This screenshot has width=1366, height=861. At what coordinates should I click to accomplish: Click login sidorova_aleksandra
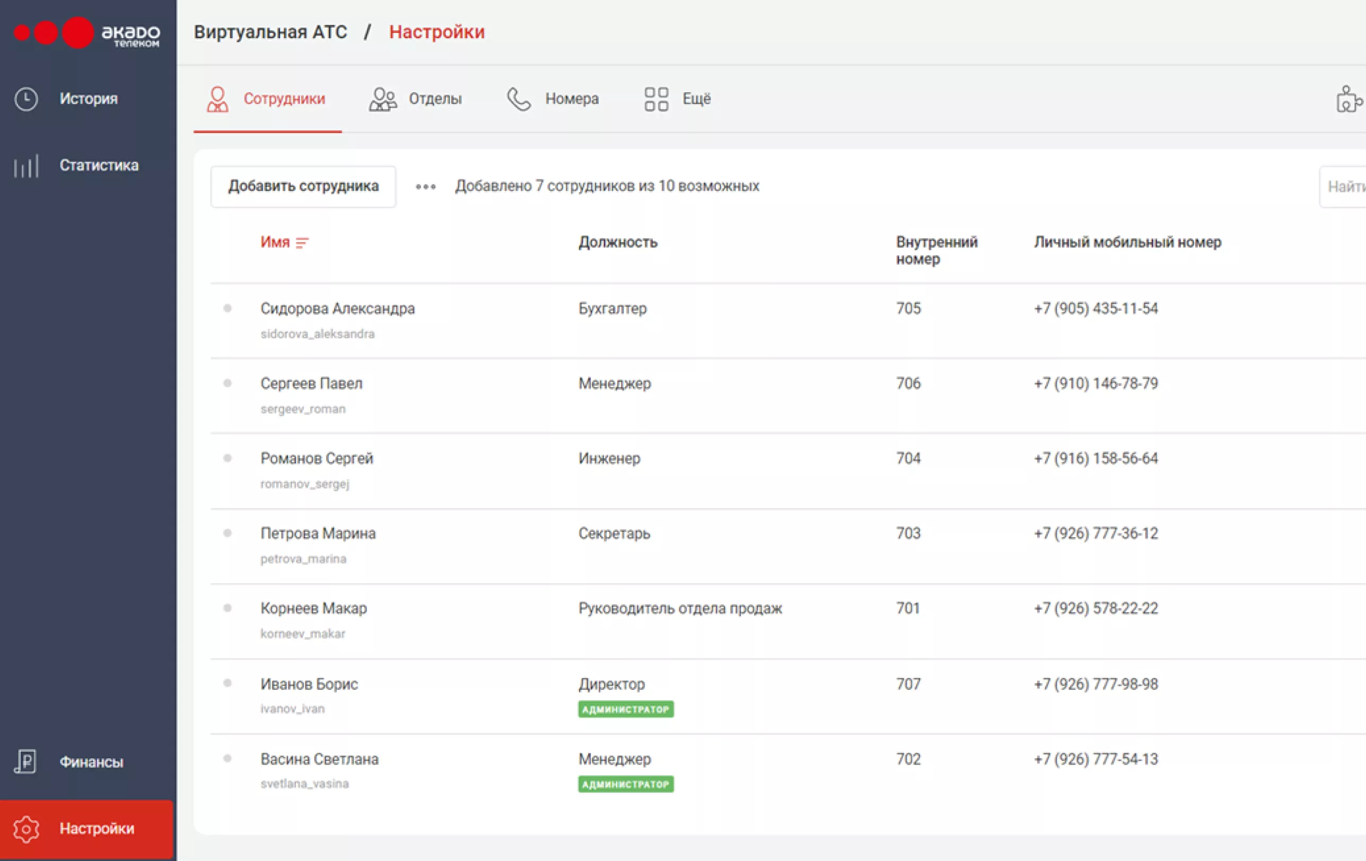tap(318, 334)
